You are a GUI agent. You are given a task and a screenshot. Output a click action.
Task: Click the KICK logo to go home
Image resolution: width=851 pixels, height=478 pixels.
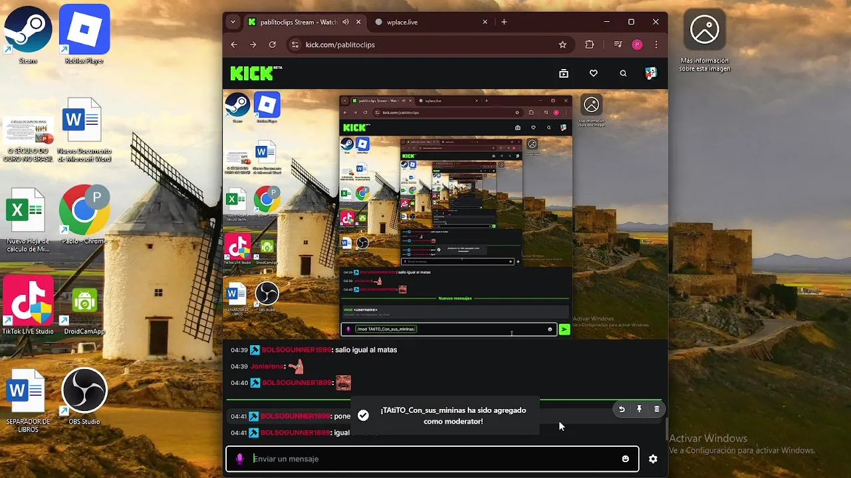tap(256, 73)
